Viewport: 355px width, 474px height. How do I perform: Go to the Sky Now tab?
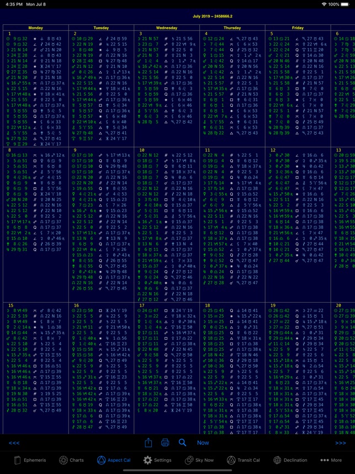click(199, 460)
